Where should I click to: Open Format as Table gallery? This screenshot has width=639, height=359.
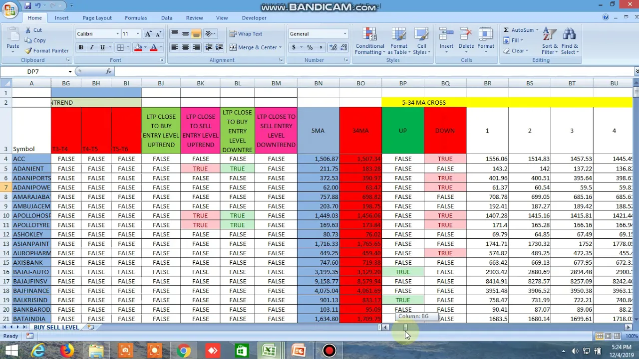pyautogui.click(x=399, y=41)
